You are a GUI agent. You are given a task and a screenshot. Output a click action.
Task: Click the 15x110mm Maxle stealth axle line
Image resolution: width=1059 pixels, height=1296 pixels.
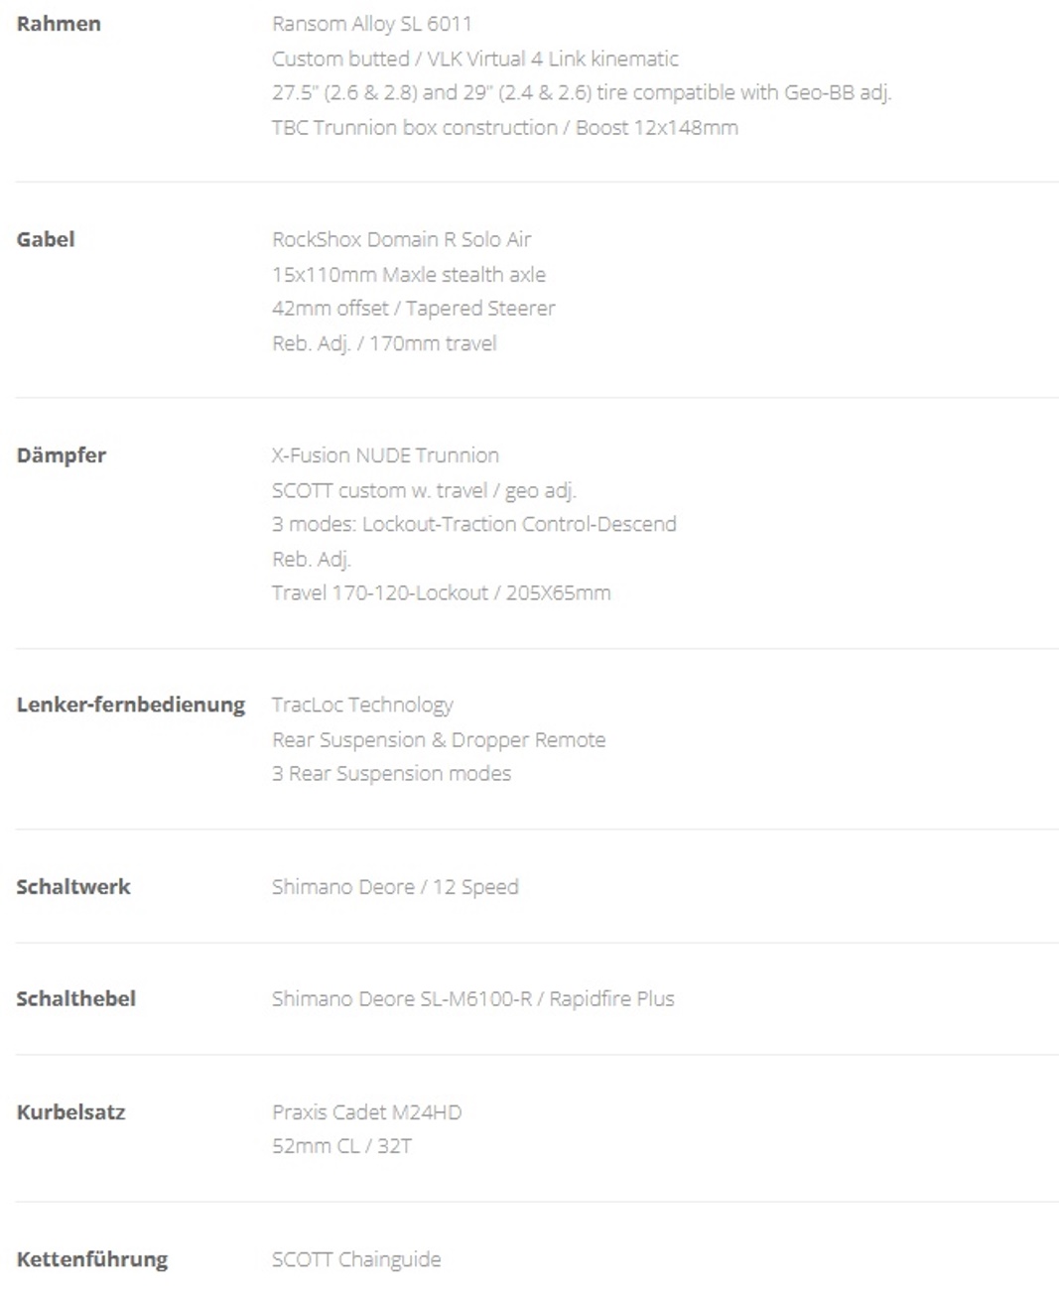(x=409, y=274)
